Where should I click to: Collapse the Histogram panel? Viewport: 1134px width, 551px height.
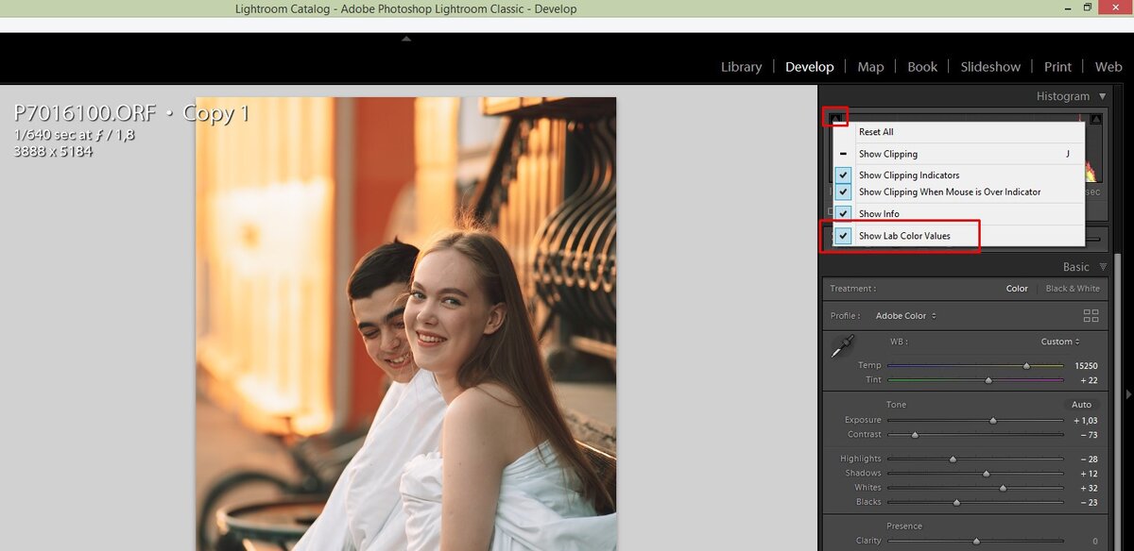point(1102,96)
